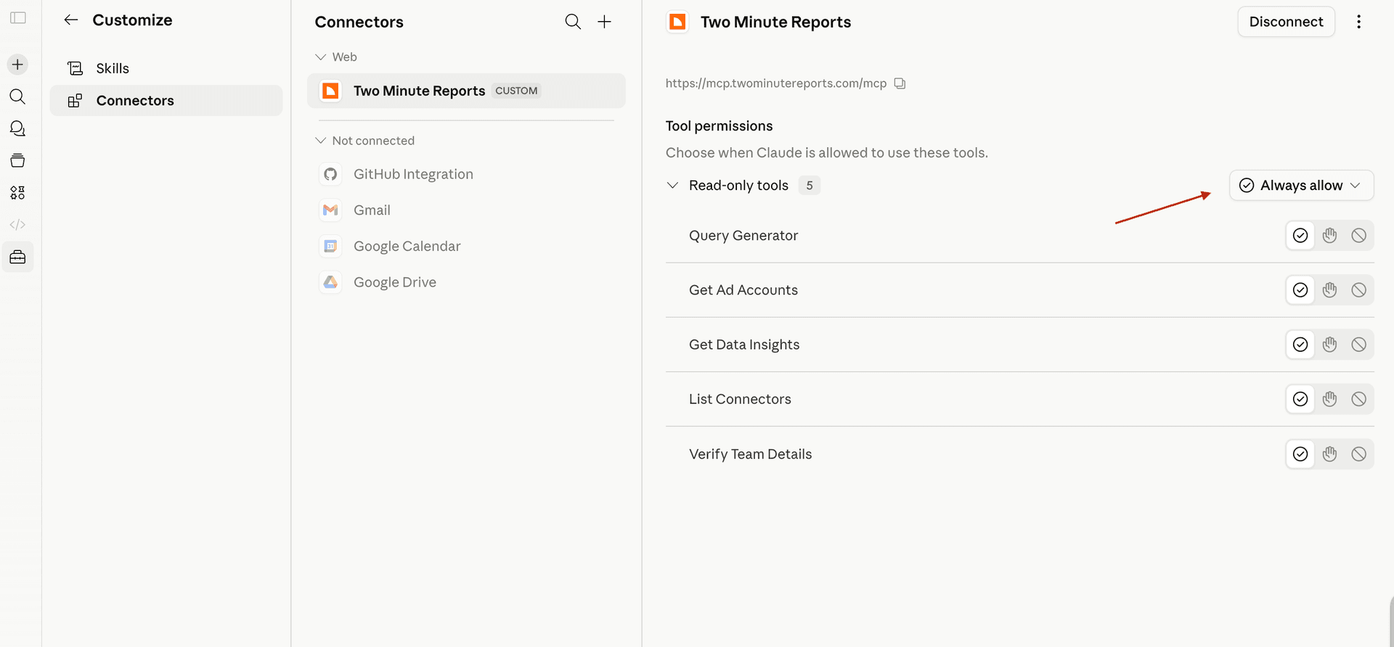Viewport: 1394px width, 647px height.
Task: Collapse the Read-only tools section
Action: tap(672, 186)
